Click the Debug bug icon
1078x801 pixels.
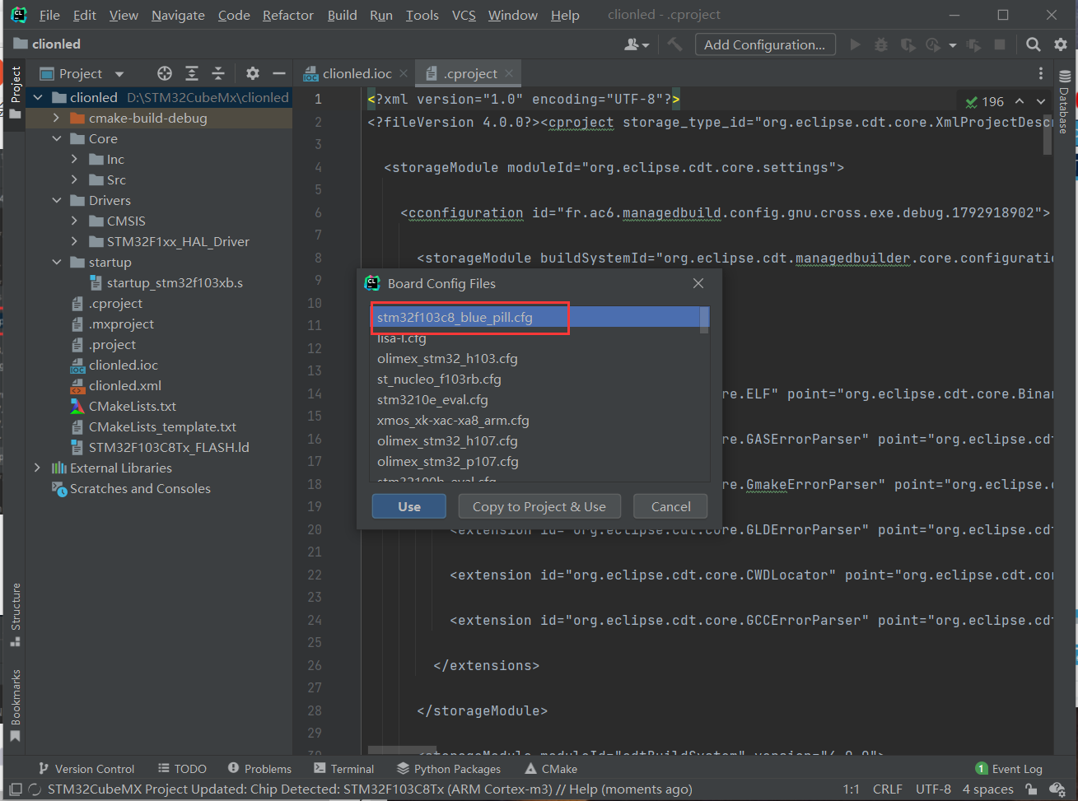881,44
